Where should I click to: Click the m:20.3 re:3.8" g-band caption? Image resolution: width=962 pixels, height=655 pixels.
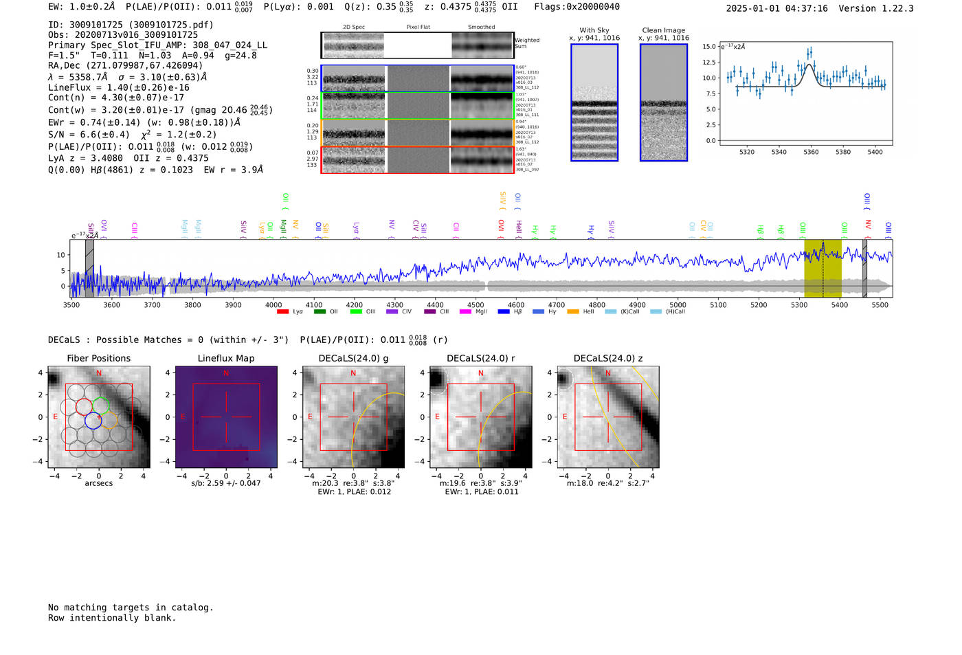353,483
